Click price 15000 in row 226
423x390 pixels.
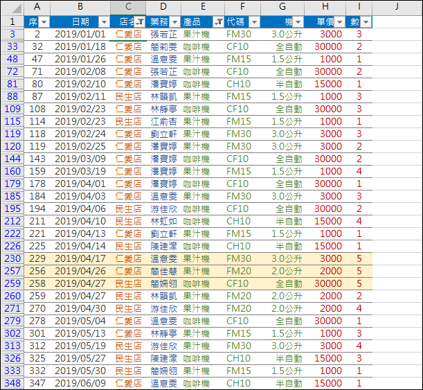pyautogui.click(x=325, y=246)
